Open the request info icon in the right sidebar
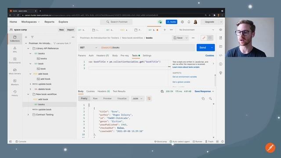 [220, 64]
